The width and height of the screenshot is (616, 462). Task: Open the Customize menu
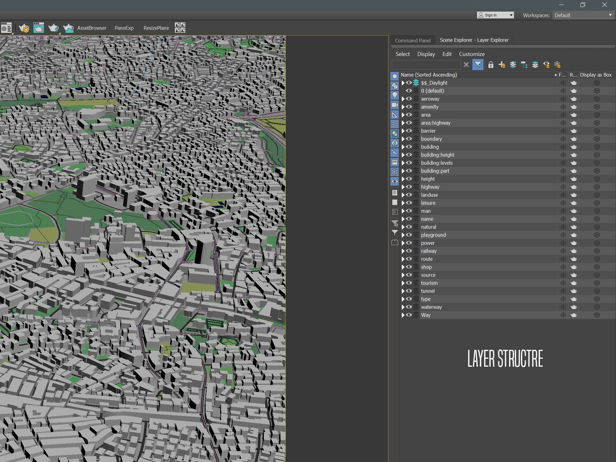click(472, 54)
